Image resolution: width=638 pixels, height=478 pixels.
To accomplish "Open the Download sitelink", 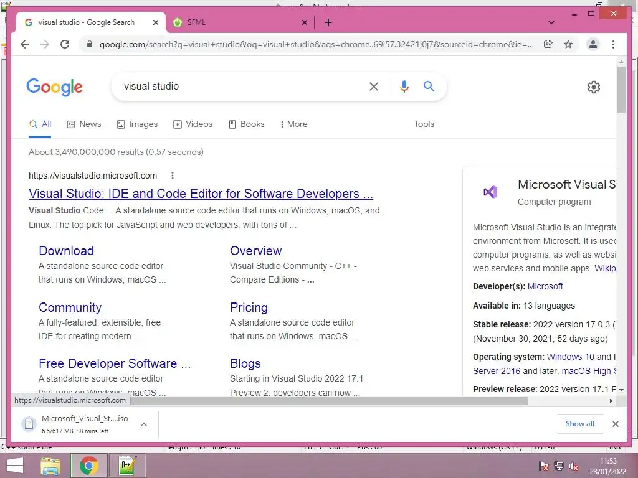I will pos(66,251).
